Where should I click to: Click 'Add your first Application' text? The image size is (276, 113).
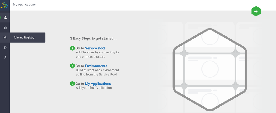[x=94, y=88]
